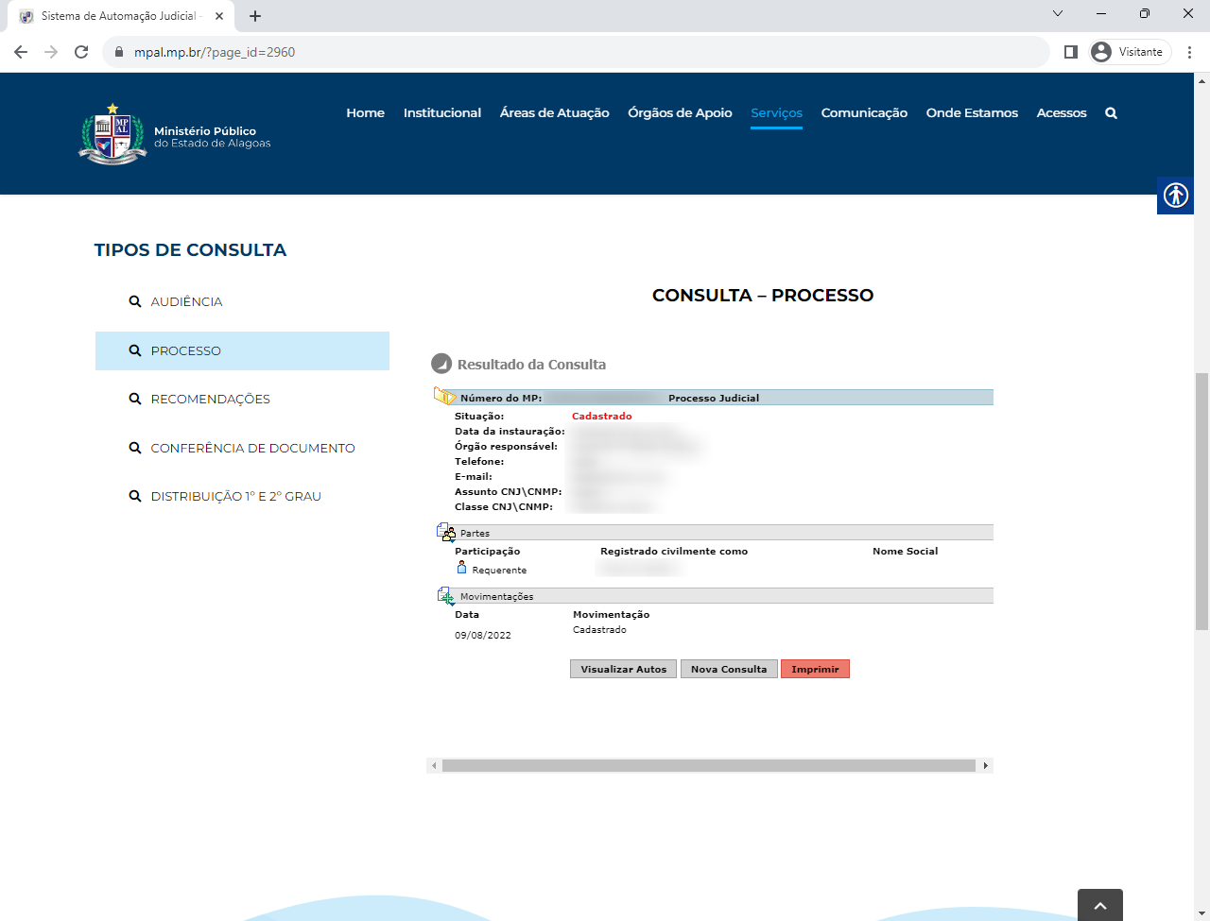Open the Institucional menu
This screenshot has width=1210, height=921.
click(442, 112)
